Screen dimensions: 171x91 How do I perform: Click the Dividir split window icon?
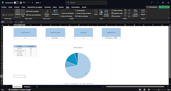click(x=125, y=11)
